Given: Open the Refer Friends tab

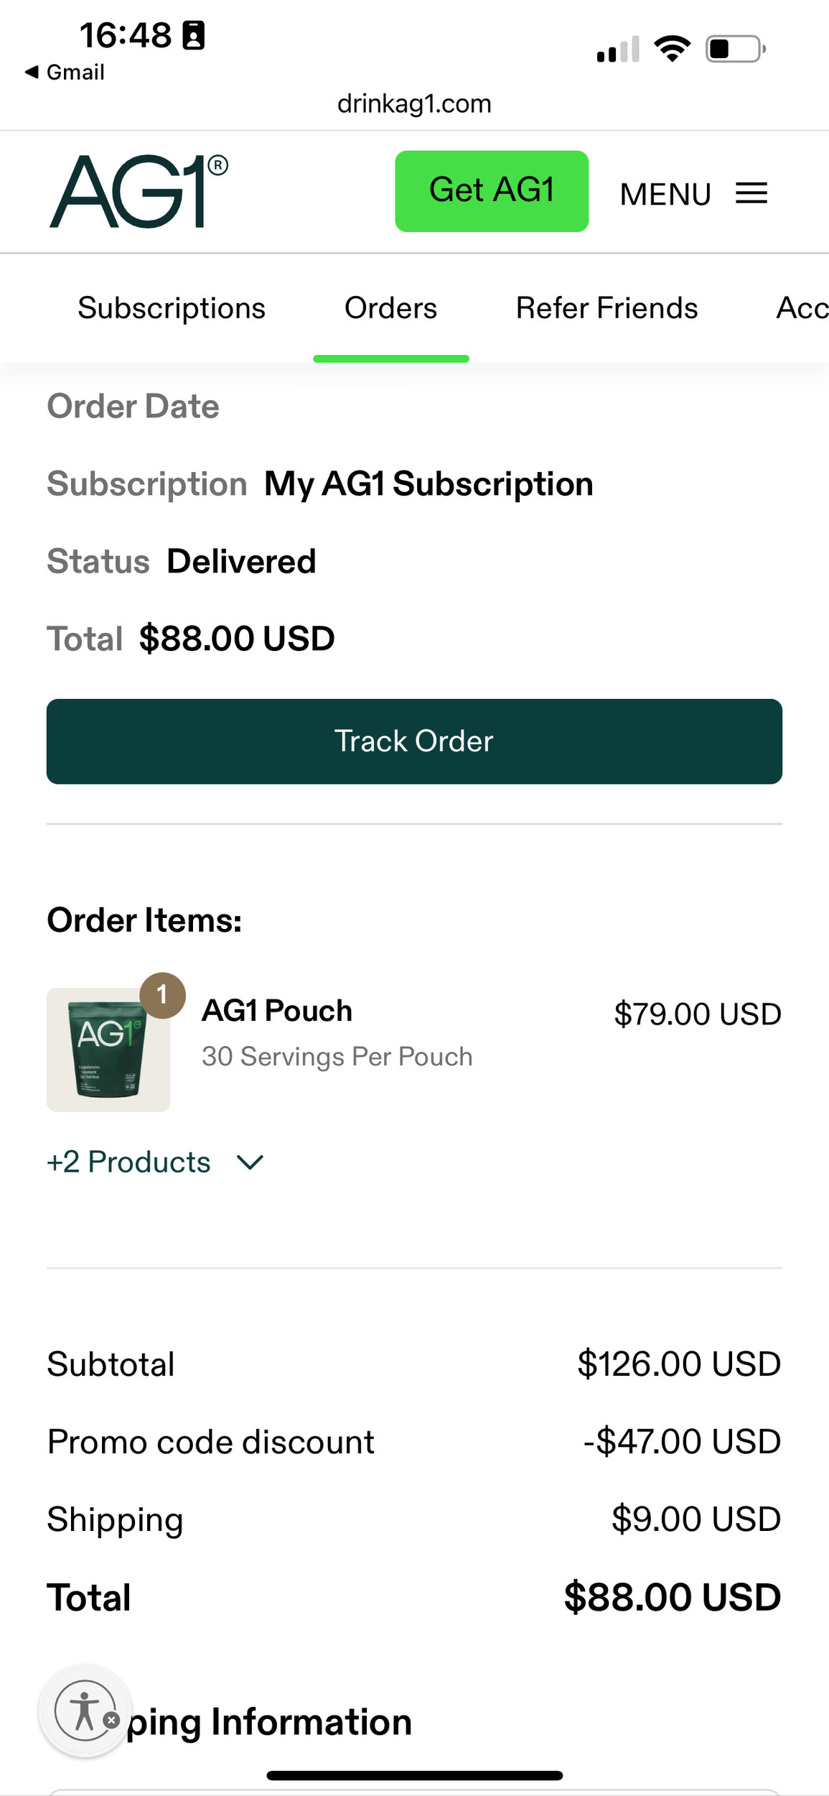Looking at the screenshot, I should pos(606,308).
